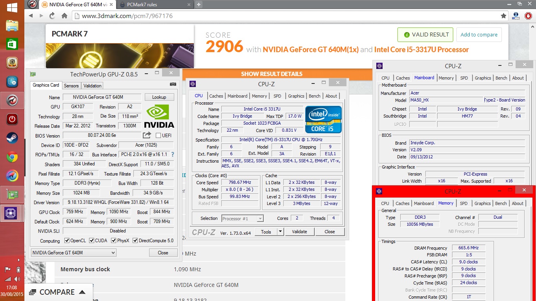Open Safari-style compass browser taskbar icon

point(12,176)
